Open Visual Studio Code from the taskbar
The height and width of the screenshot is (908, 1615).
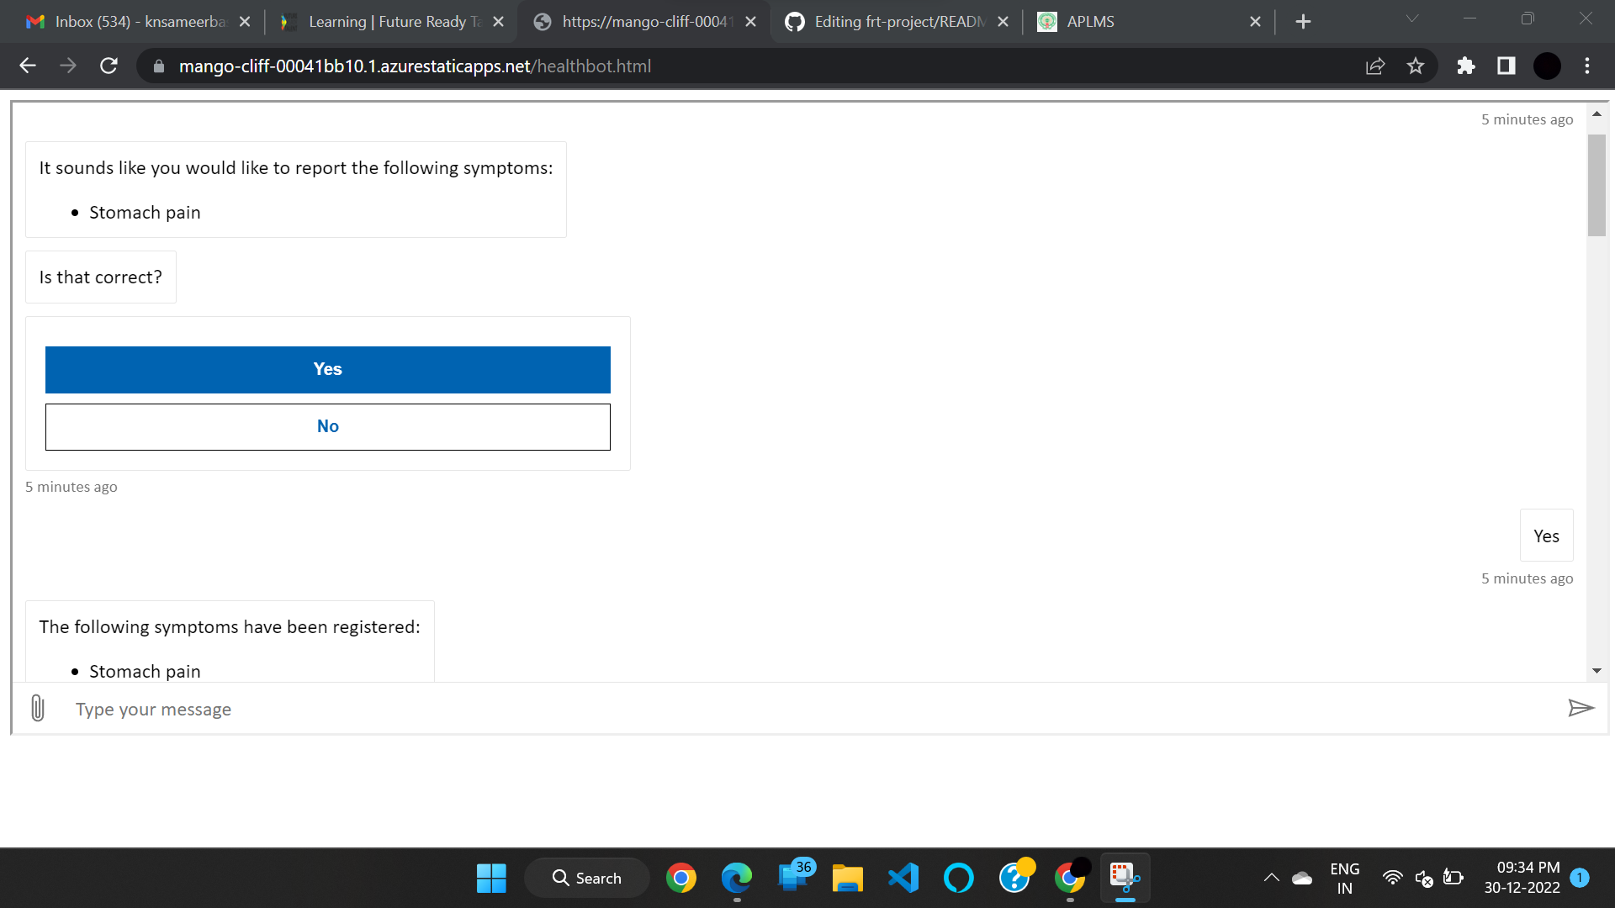tap(903, 878)
